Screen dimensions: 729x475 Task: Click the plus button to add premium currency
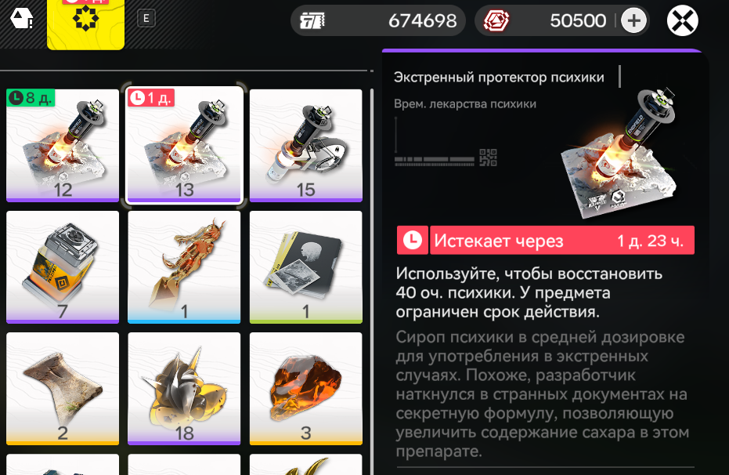click(633, 21)
